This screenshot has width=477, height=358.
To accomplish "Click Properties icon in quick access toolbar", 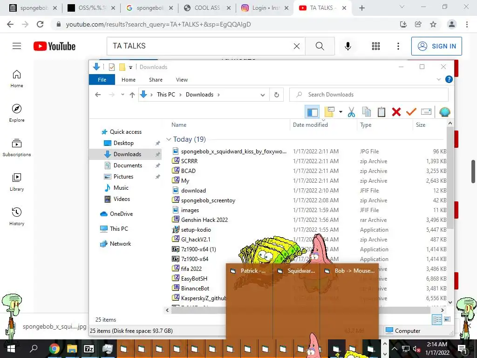I will tap(112, 67).
